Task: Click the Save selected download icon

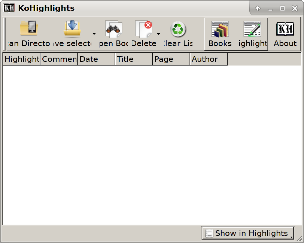Action: (x=72, y=28)
